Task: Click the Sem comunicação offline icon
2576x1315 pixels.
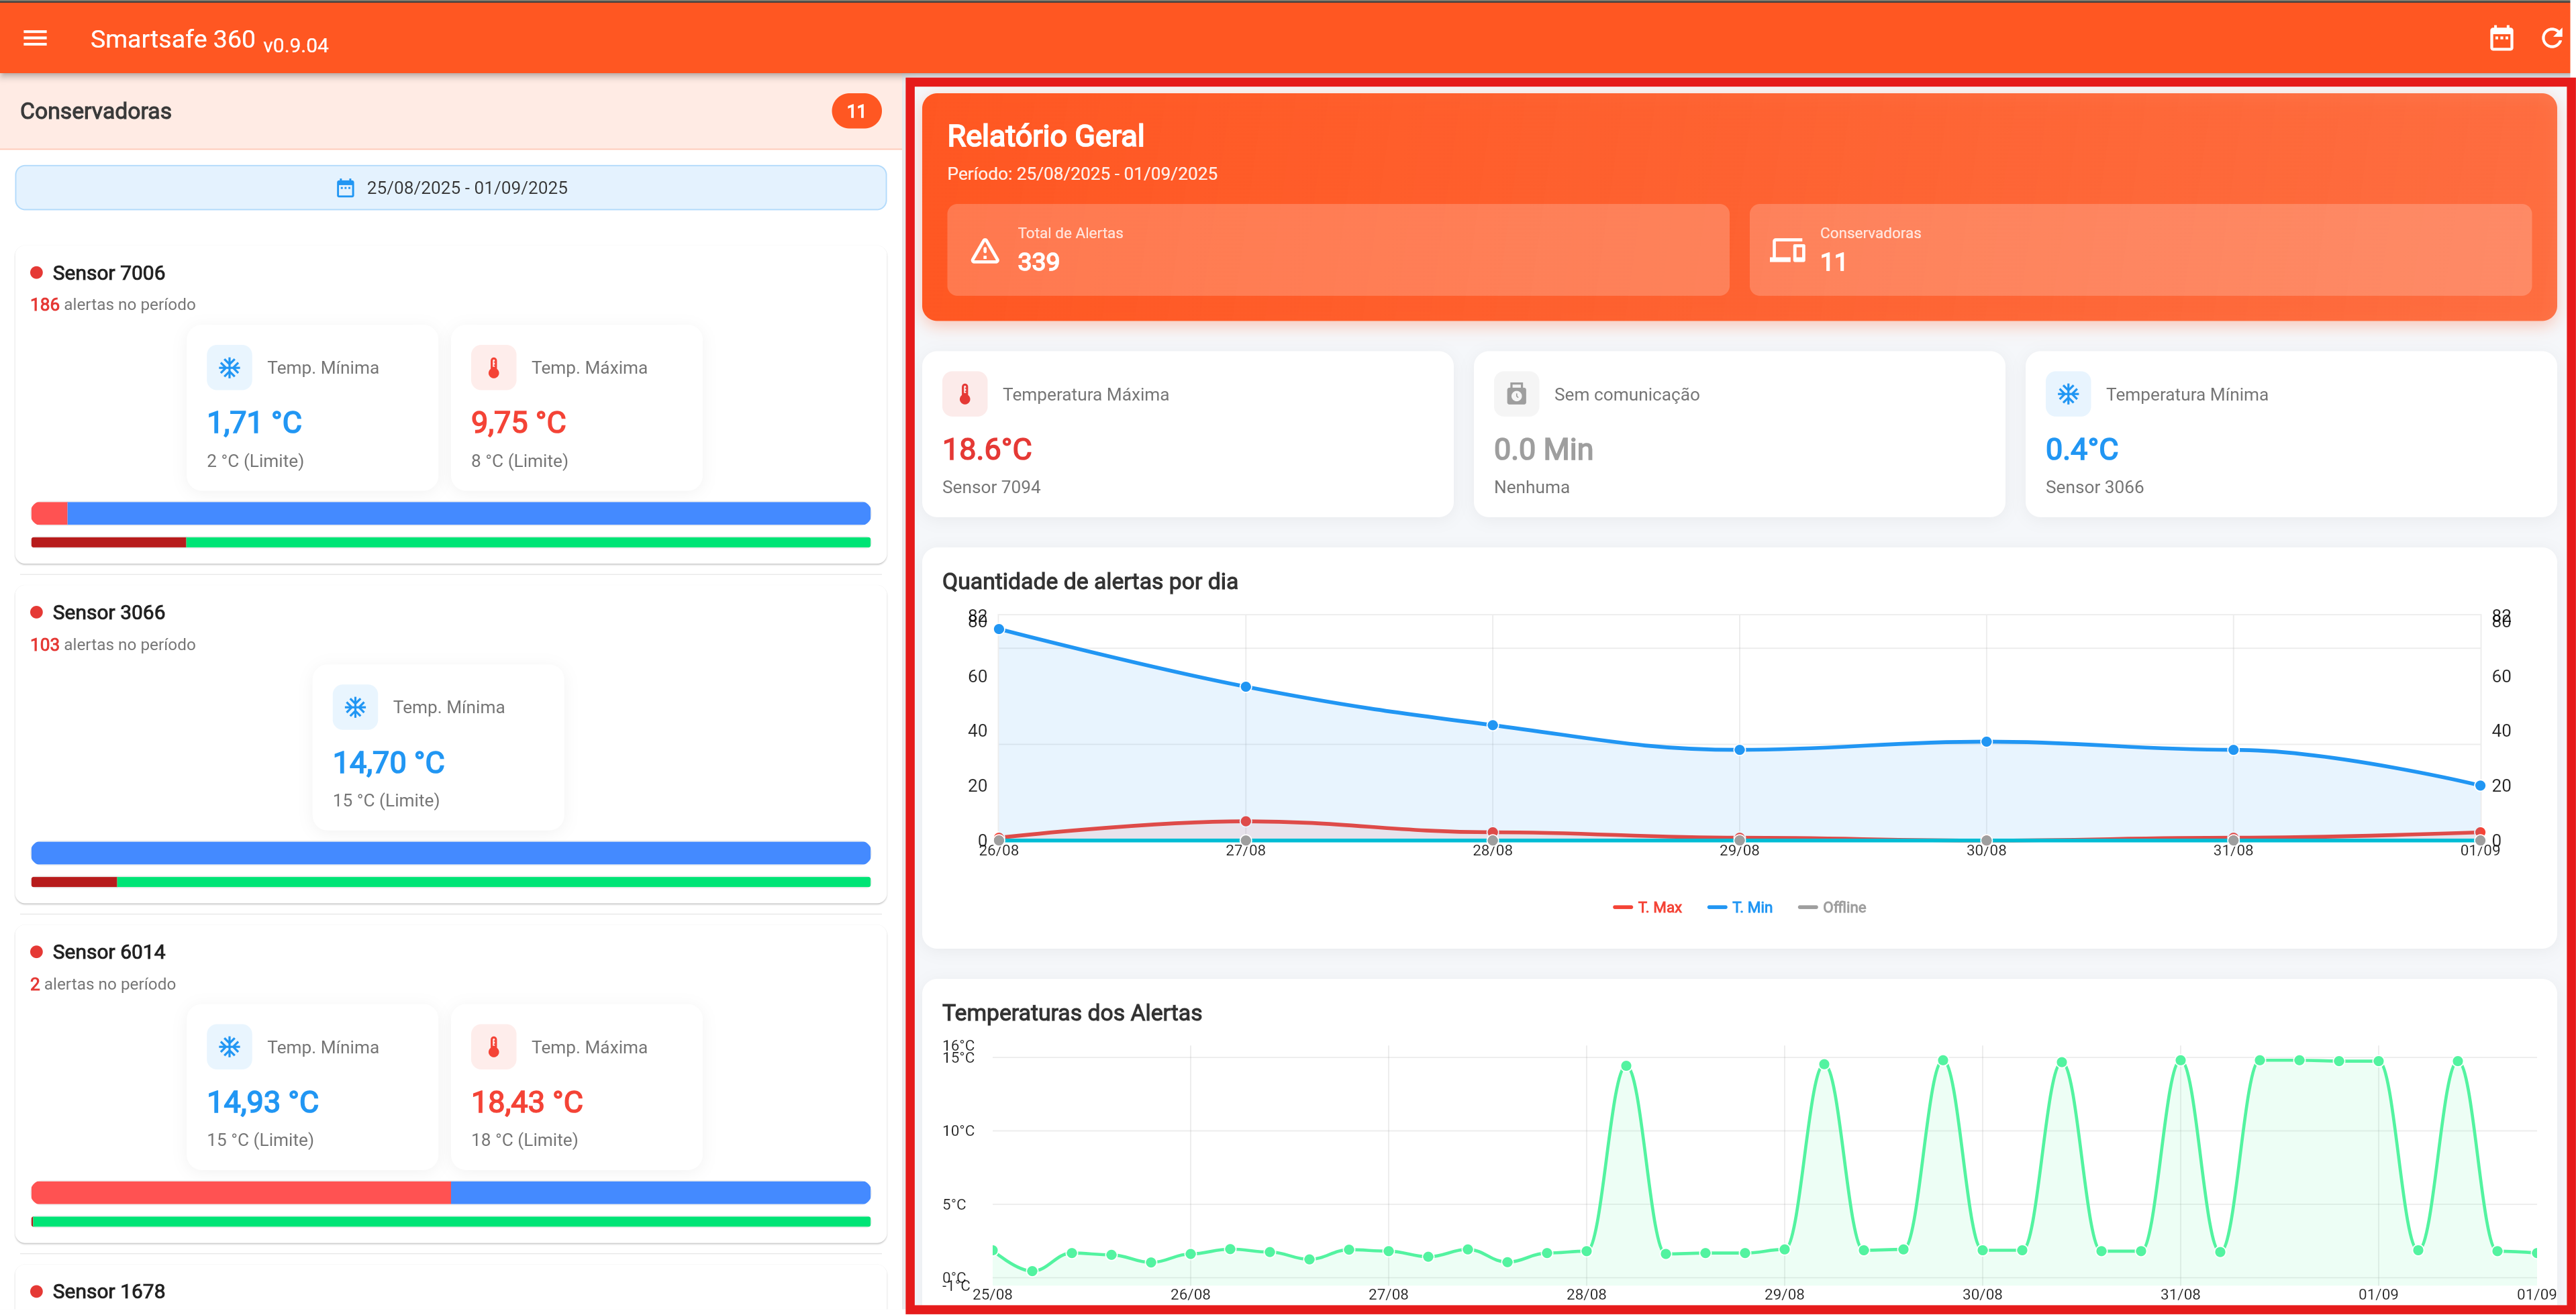Action: (x=1516, y=394)
